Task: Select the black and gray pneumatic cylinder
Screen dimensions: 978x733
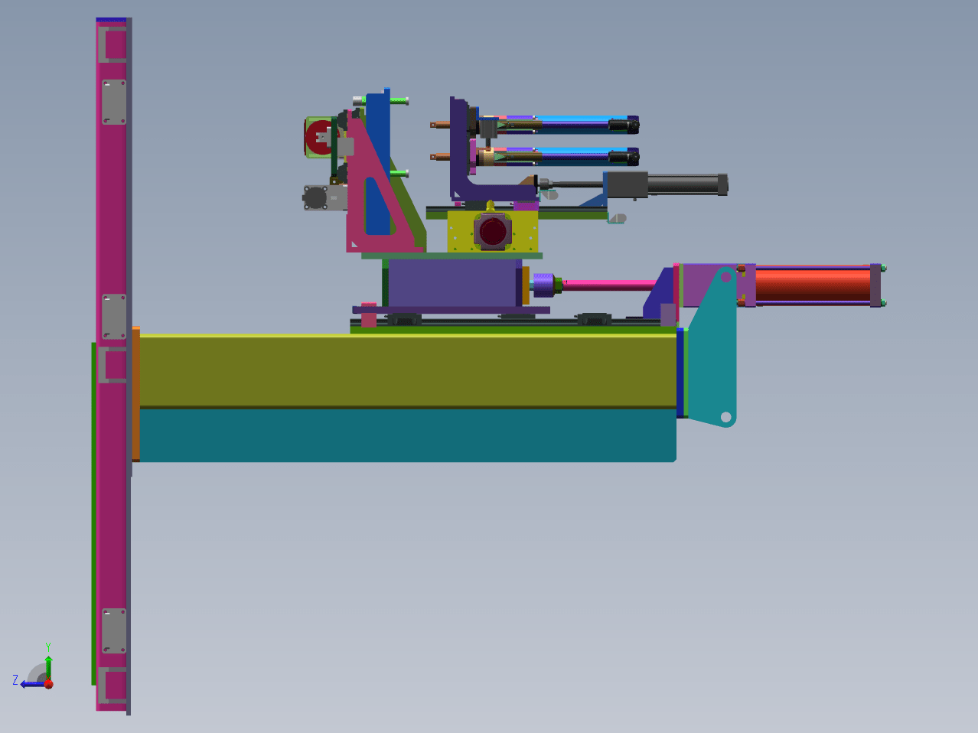Action: 666,184
